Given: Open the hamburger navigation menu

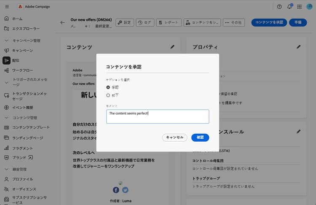Looking at the screenshot, I should [x=7, y=7].
